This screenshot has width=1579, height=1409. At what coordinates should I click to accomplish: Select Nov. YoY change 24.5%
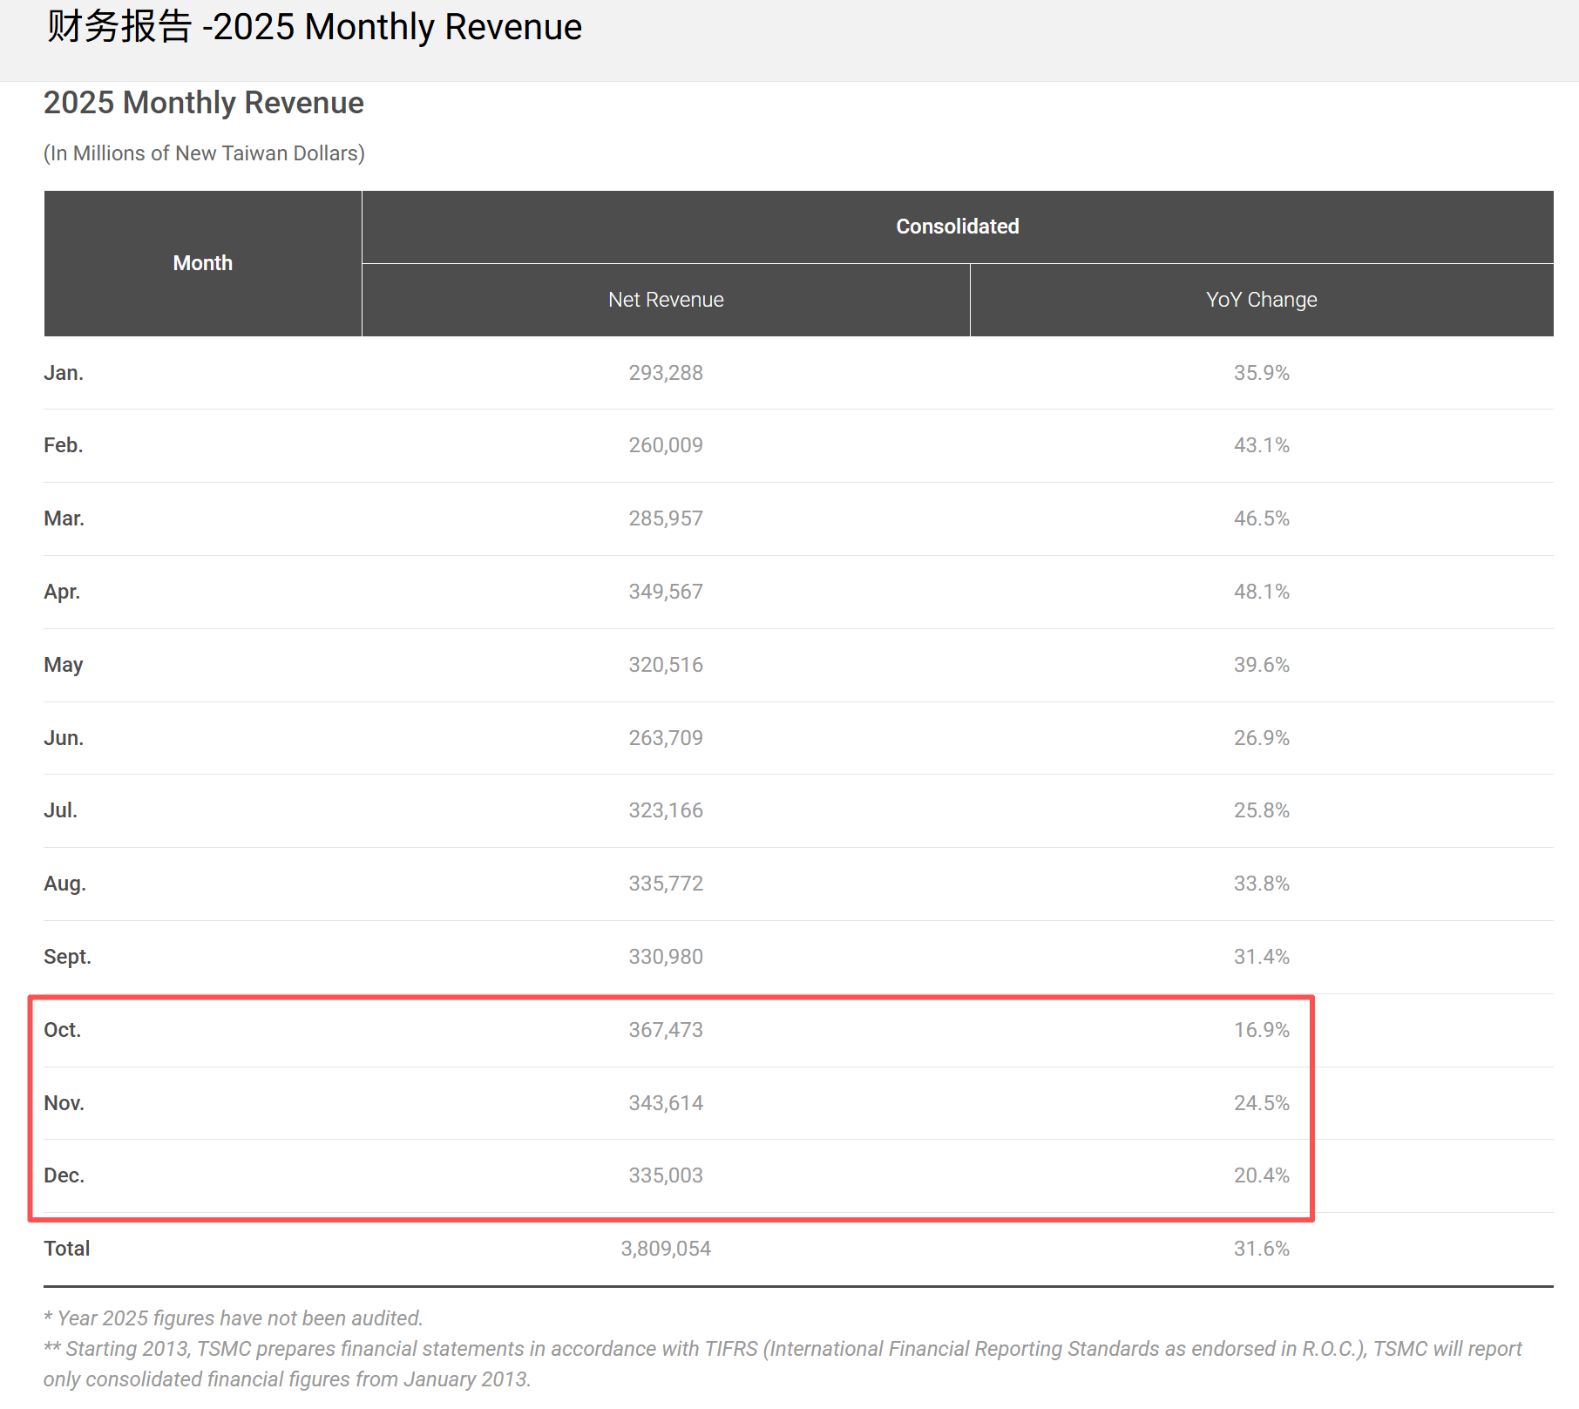pyautogui.click(x=1261, y=1103)
